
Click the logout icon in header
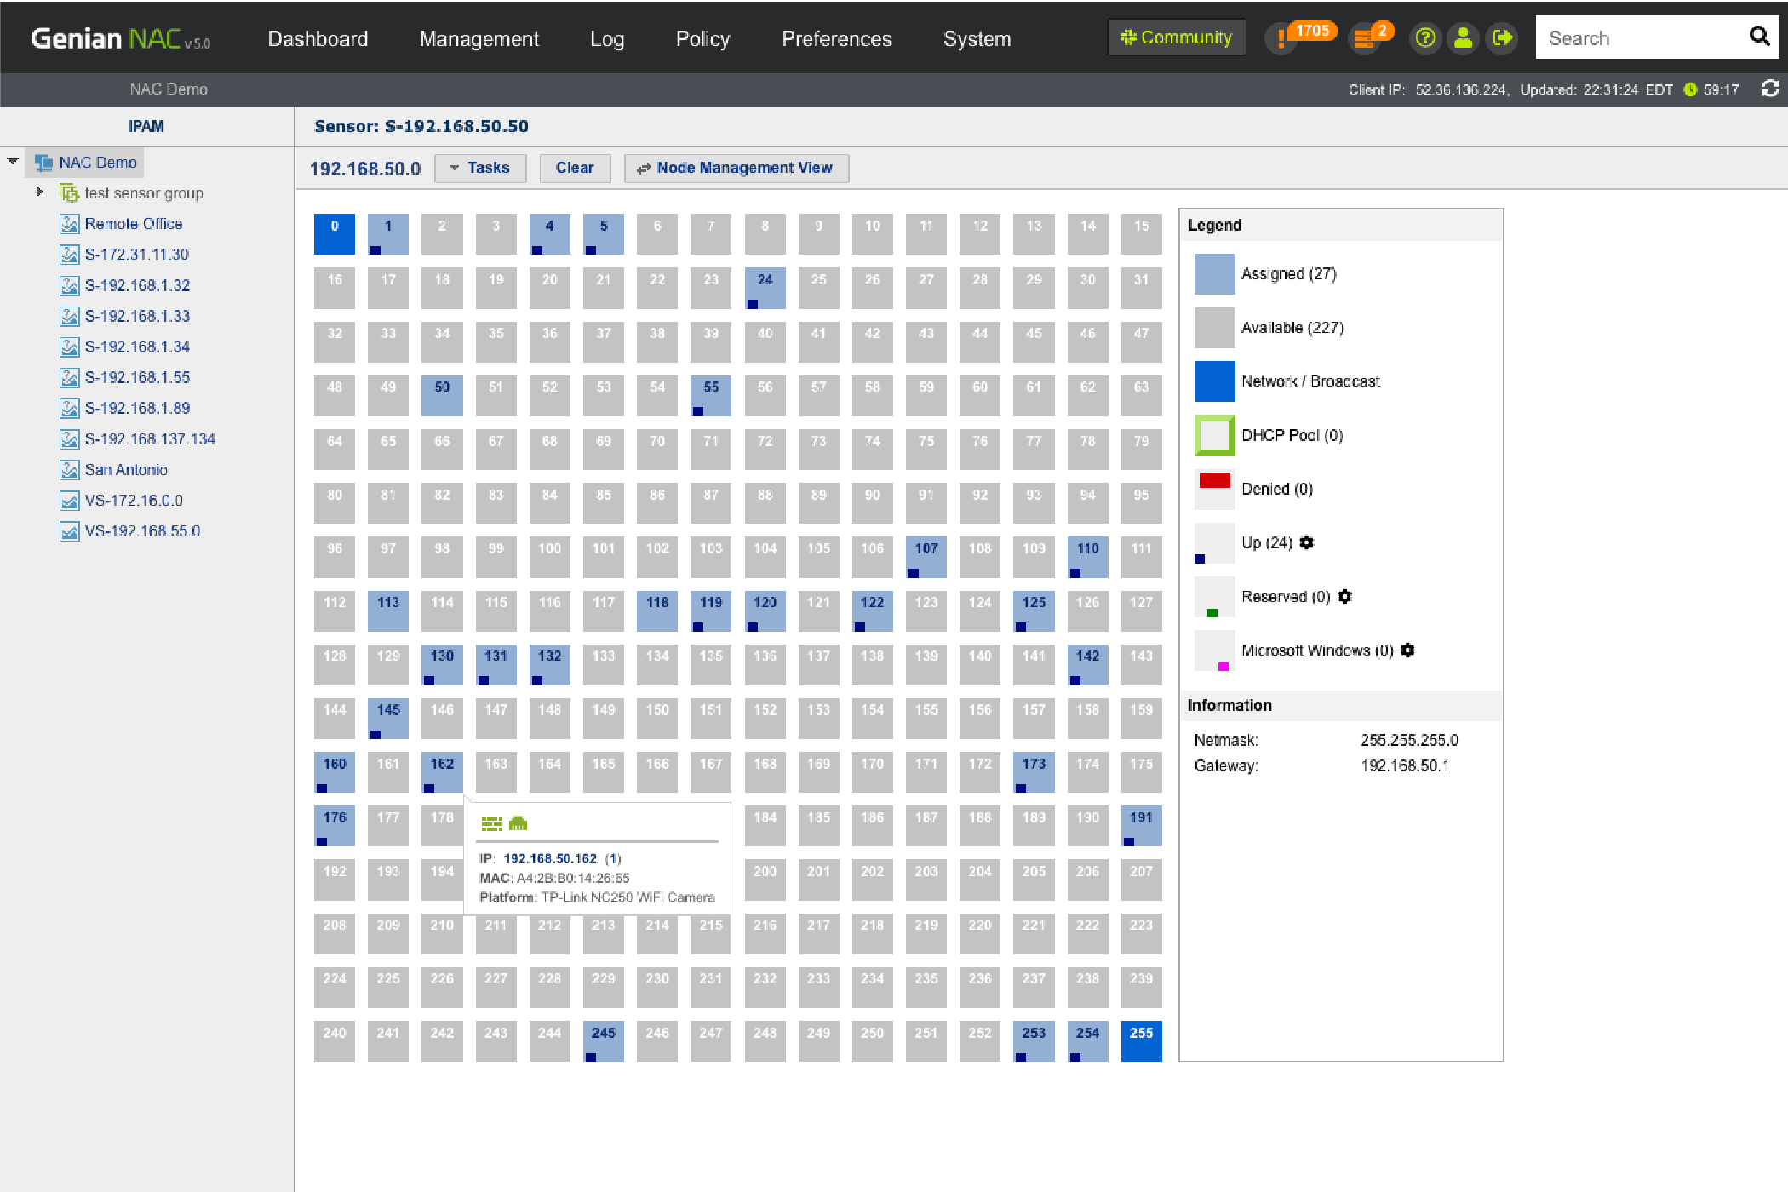(1502, 38)
